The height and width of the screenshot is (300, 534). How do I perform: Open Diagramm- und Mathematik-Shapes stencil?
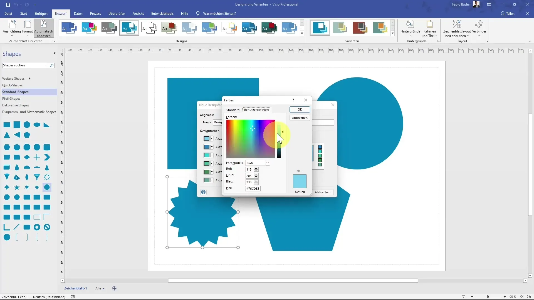[29, 112]
